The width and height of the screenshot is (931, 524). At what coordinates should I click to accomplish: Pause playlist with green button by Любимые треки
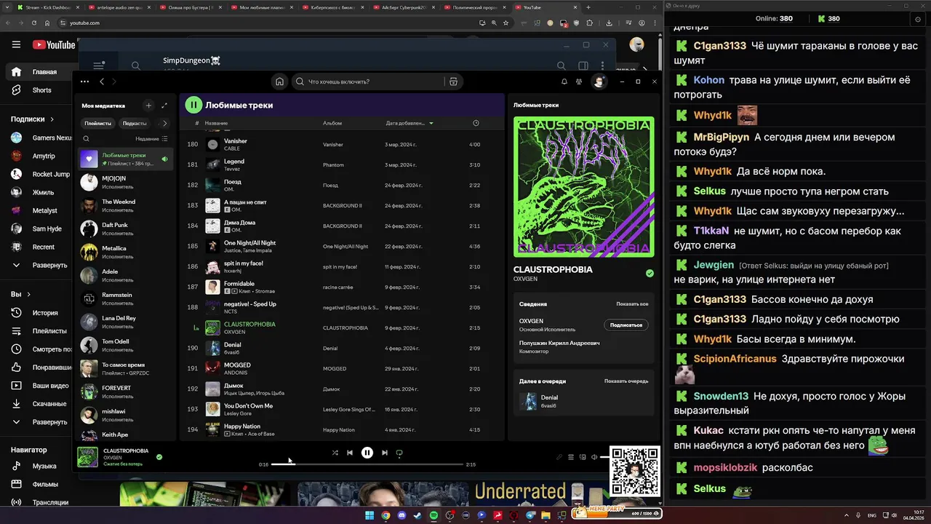[x=193, y=105]
